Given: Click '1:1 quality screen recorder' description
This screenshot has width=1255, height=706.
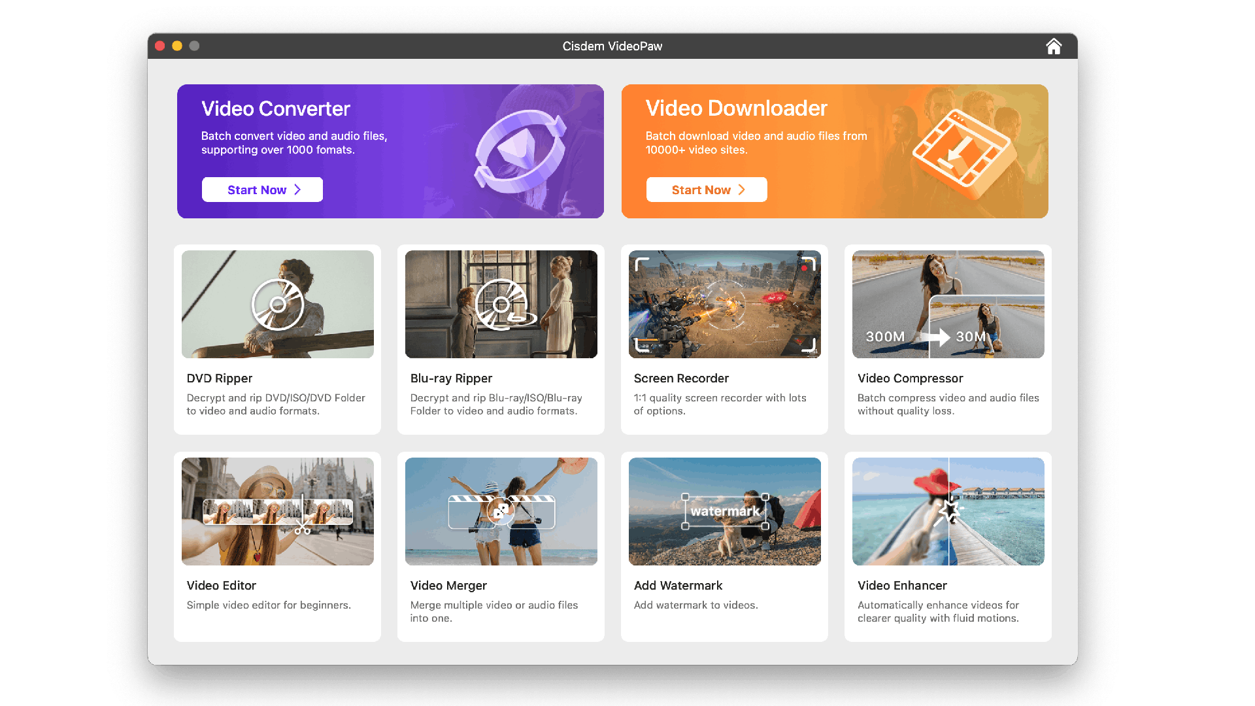Looking at the screenshot, I should coord(720,405).
